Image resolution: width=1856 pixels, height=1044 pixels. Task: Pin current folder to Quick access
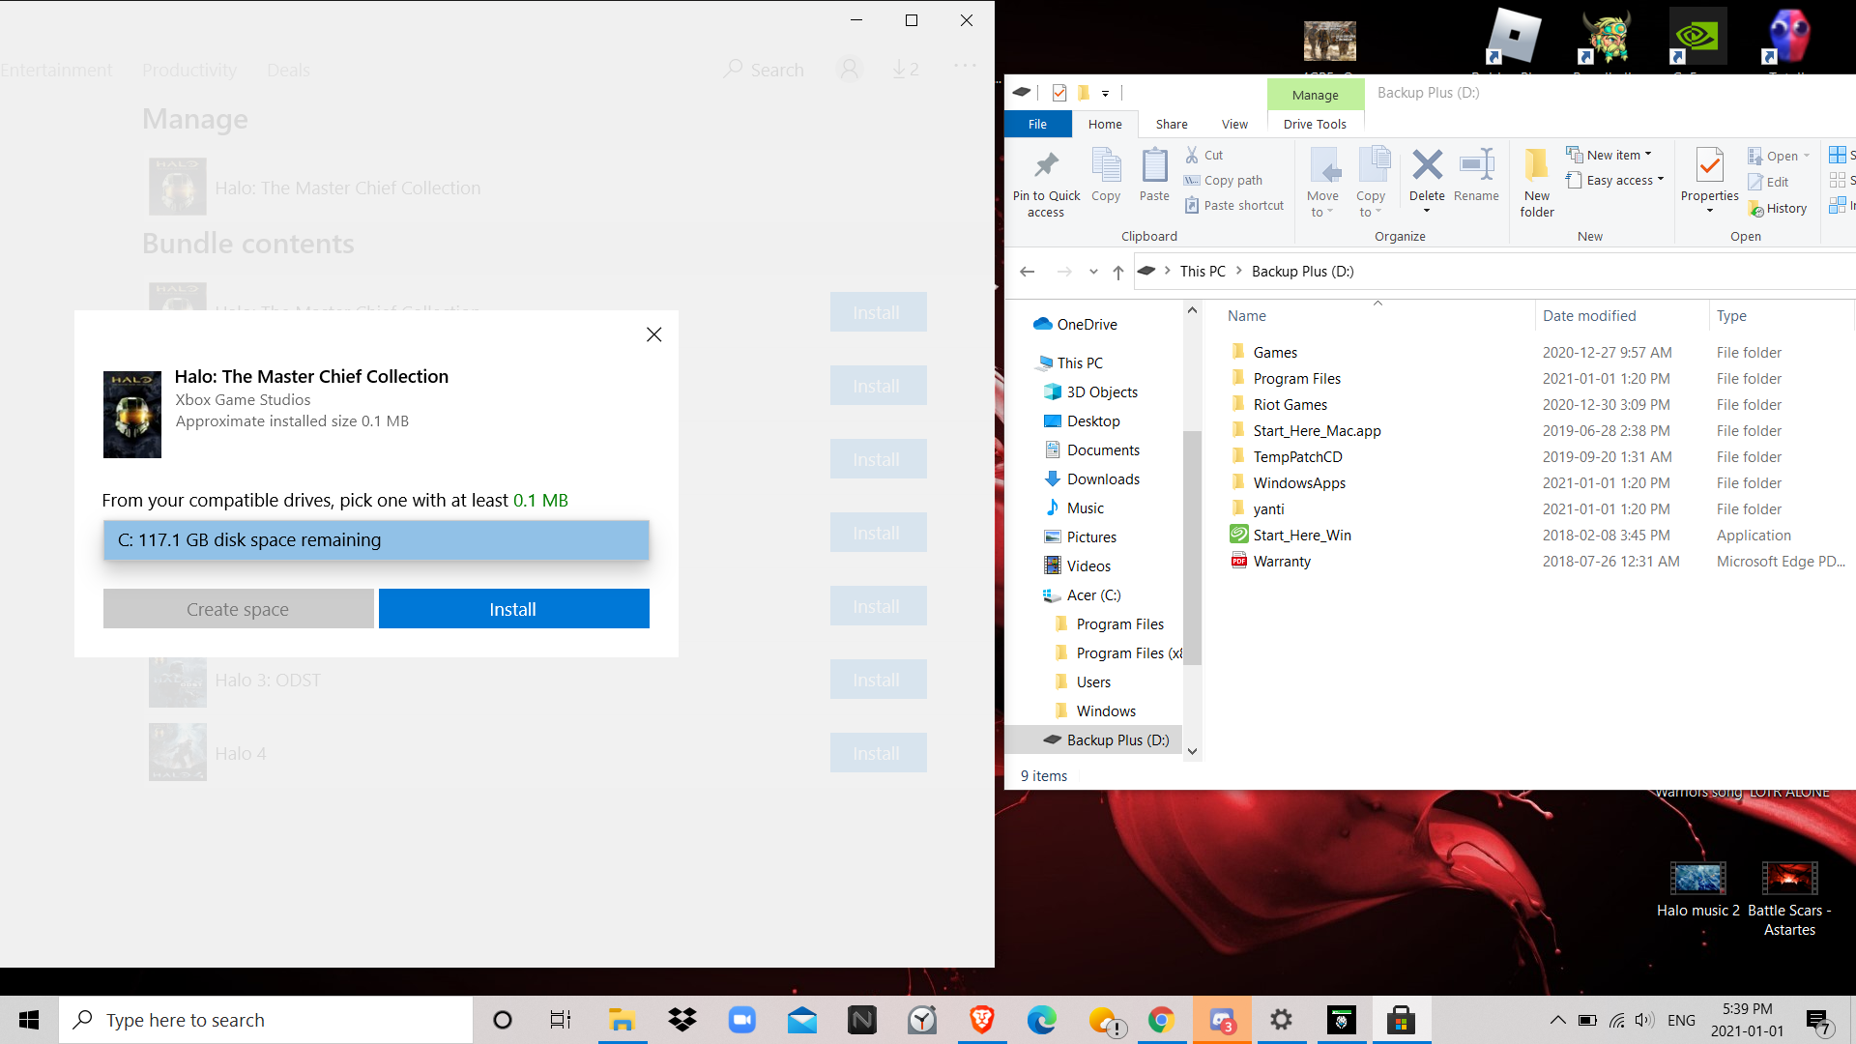tap(1045, 182)
